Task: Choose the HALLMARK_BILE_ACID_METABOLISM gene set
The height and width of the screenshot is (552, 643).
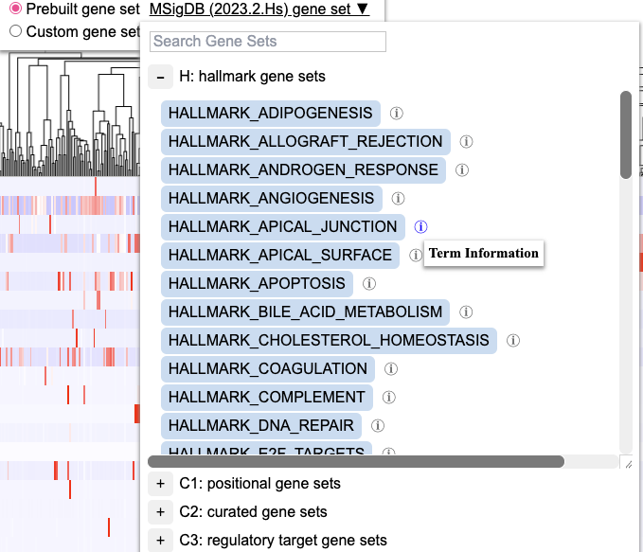Action: [x=305, y=312]
